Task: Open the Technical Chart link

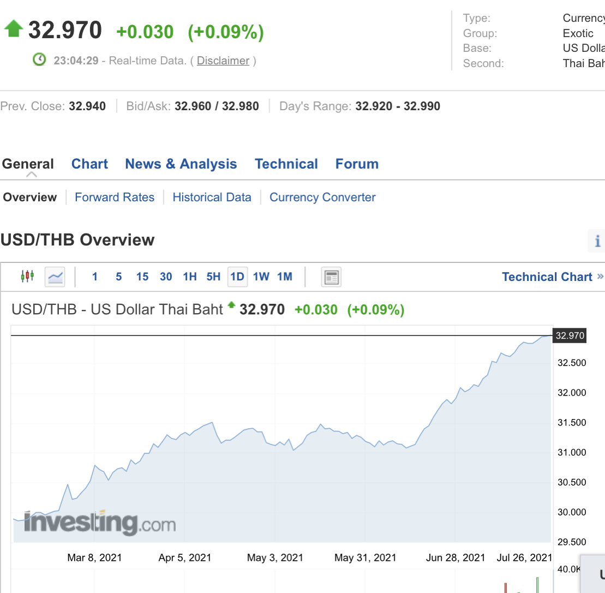Action: coord(547,277)
